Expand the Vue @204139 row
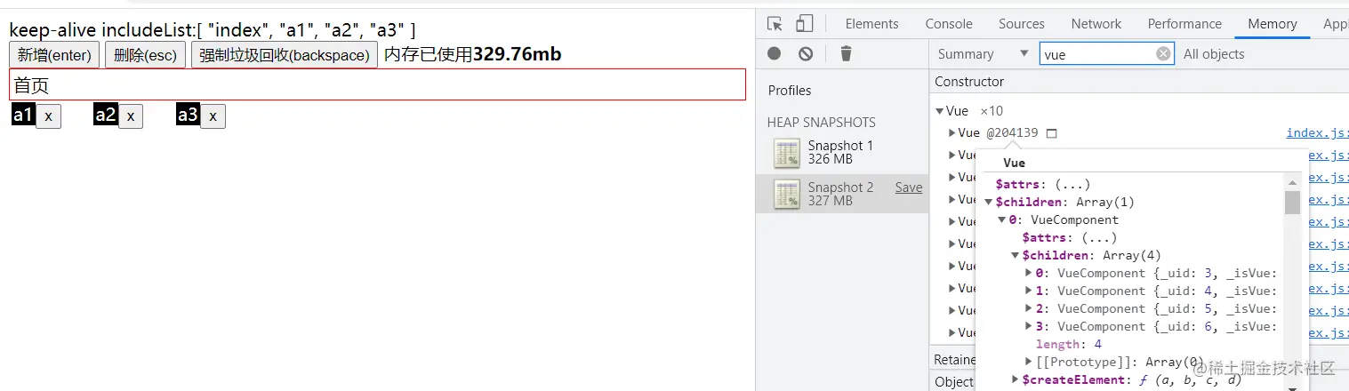Screen dimensions: 1349x391 pyautogui.click(x=952, y=133)
